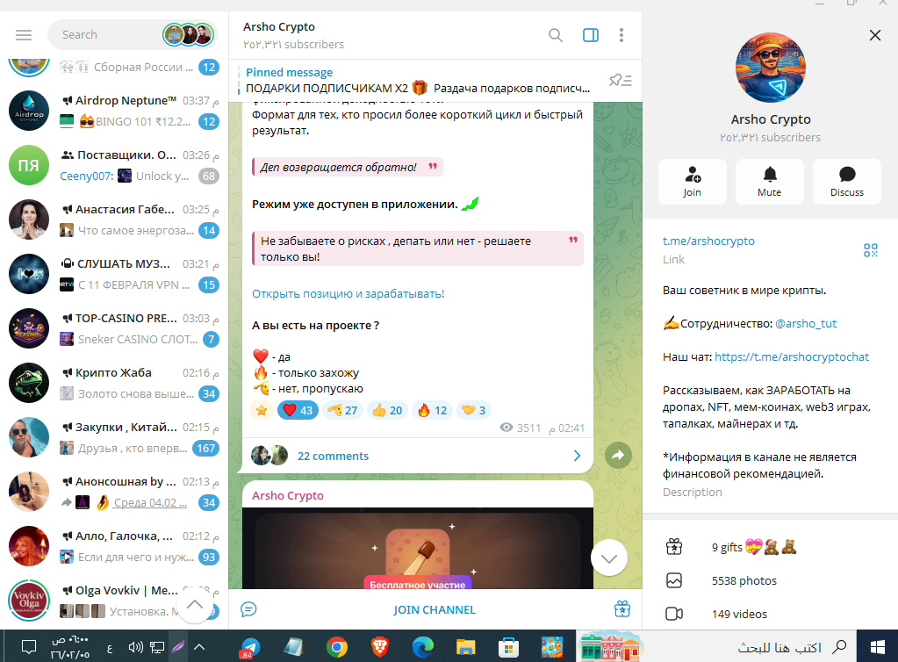Open the СЛУШАТЬ МУЗ... channel
898x662 pixels.
[x=114, y=274]
